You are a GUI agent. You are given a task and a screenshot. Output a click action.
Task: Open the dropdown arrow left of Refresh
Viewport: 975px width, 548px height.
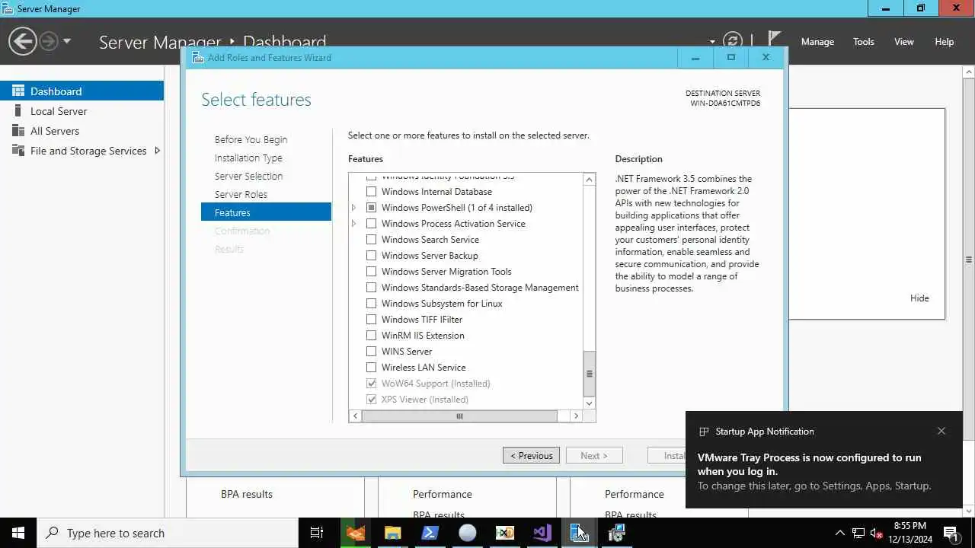click(x=712, y=42)
